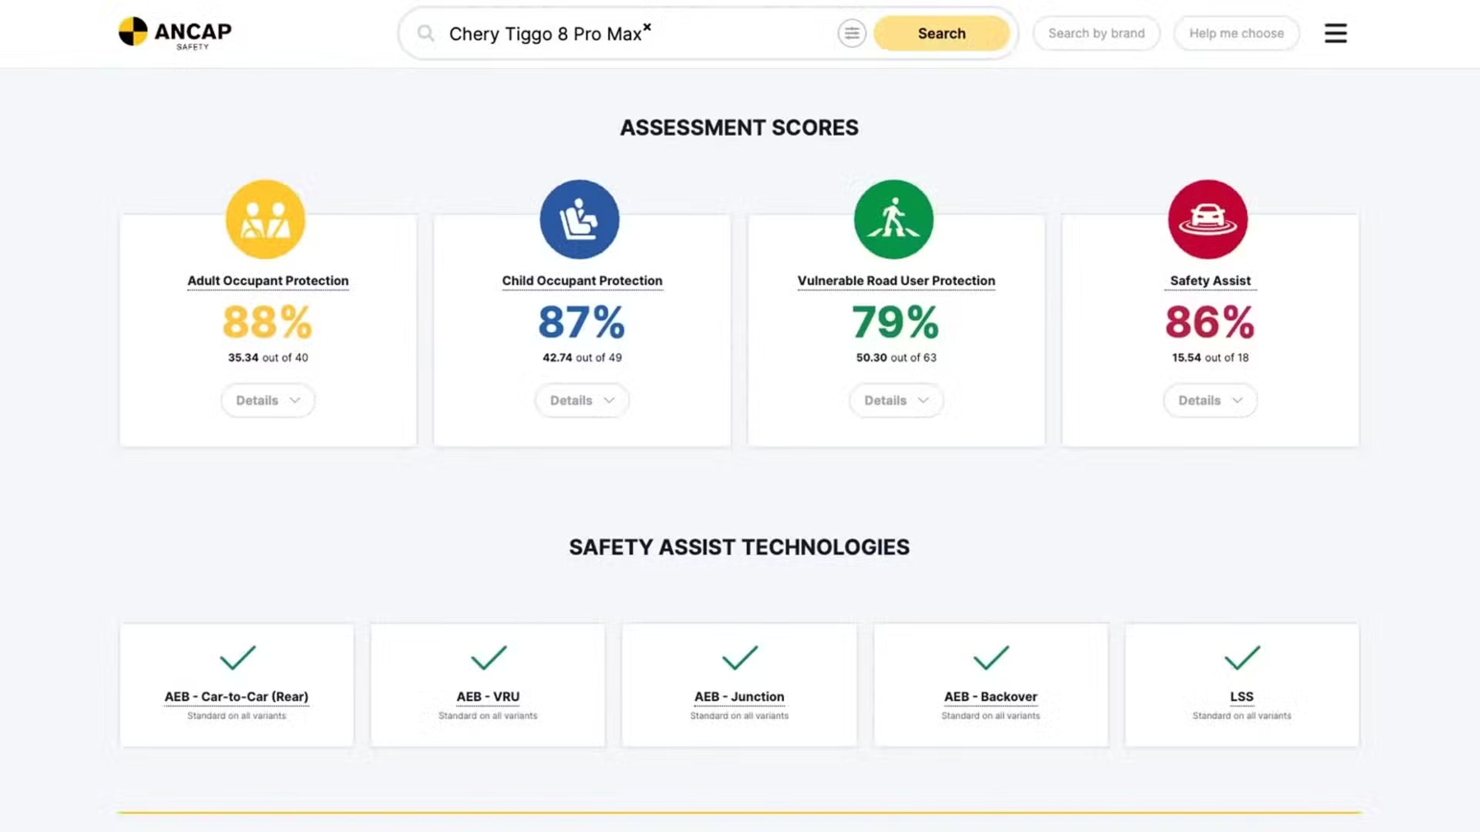Click the magnifying glass search icon
This screenshot has width=1480, height=832.
[425, 33]
